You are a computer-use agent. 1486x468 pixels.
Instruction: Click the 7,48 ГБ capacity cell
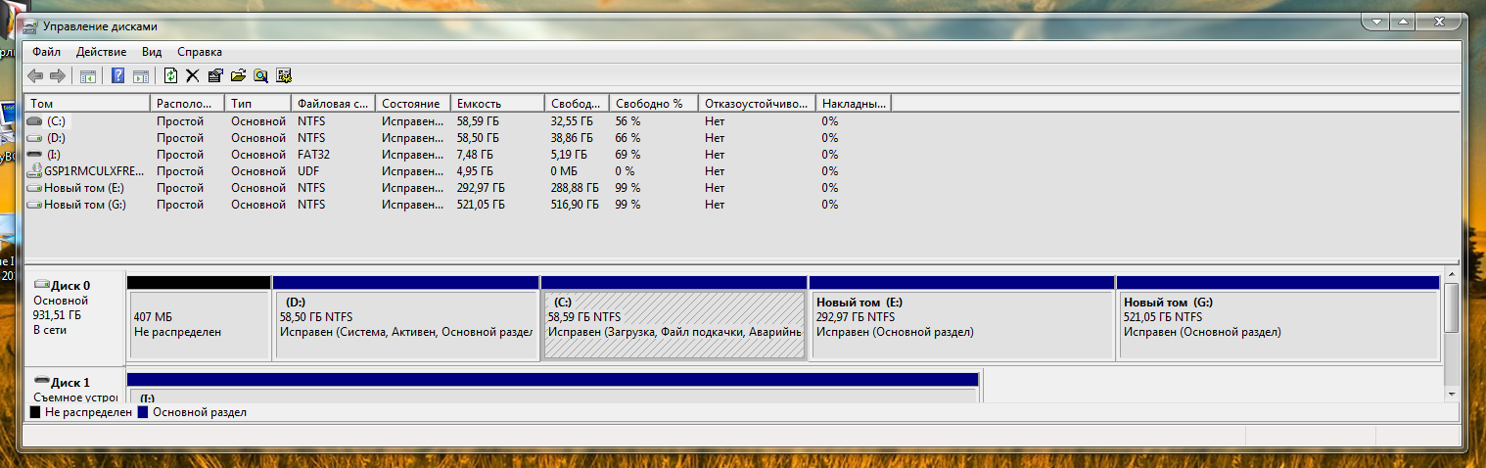[475, 155]
